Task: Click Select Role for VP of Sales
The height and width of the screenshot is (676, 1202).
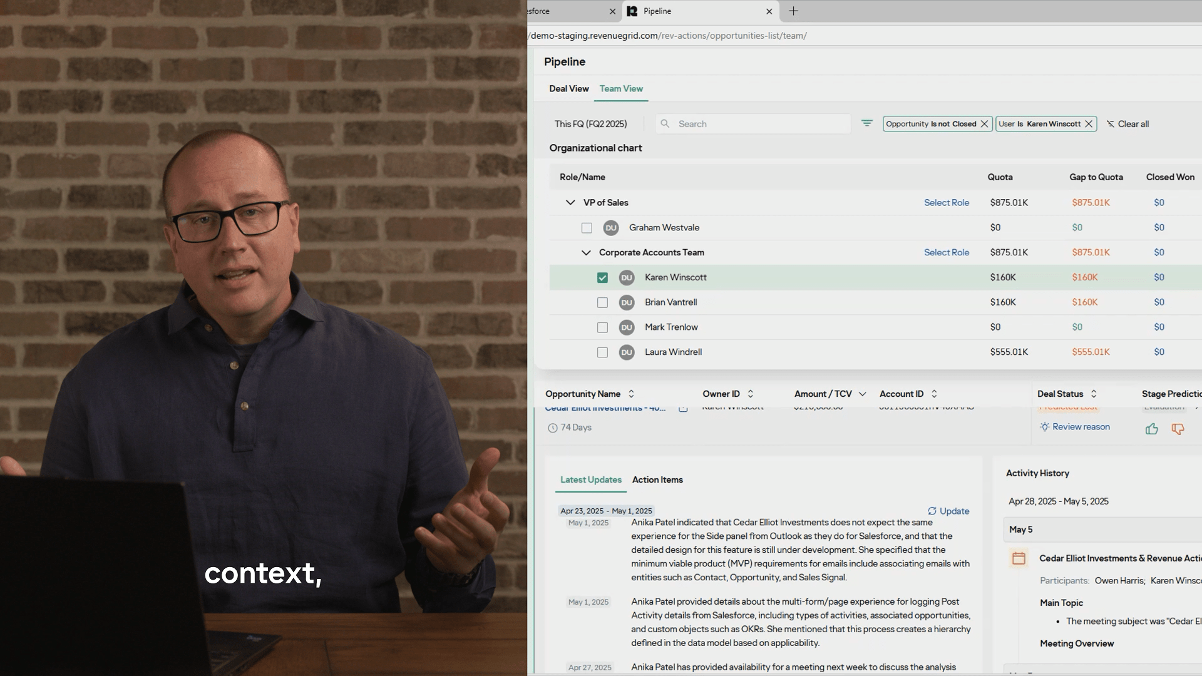Action: coord(947,203)
